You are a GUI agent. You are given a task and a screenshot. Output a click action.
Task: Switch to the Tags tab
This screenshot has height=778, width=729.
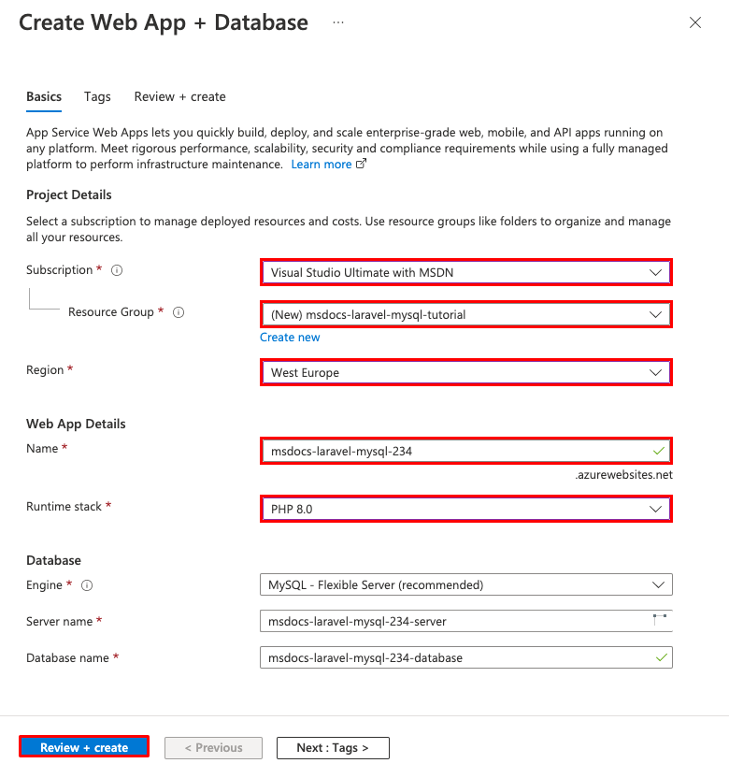pyautogui.click(x=97, y=96)
